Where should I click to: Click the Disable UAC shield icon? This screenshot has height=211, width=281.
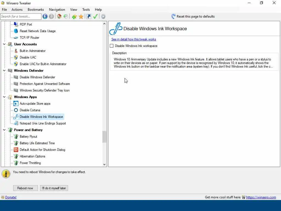tap(16, 57)
